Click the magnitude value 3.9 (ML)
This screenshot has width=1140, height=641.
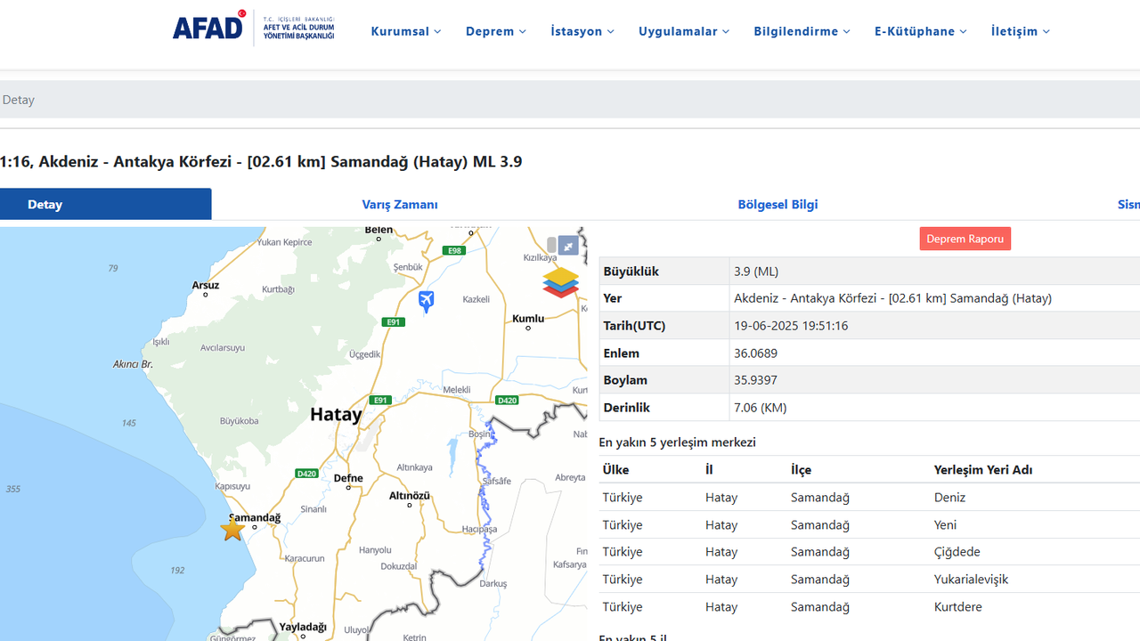756,272
